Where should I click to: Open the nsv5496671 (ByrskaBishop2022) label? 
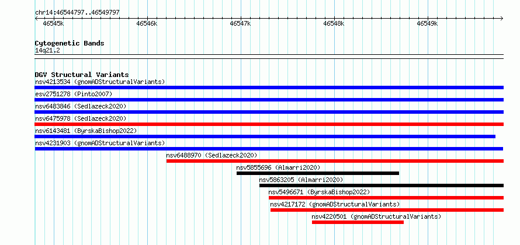319,192
